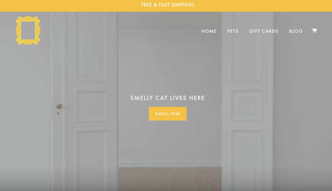Visit the BLOG link
The image size is (332, 191).
tap(296, 31)
